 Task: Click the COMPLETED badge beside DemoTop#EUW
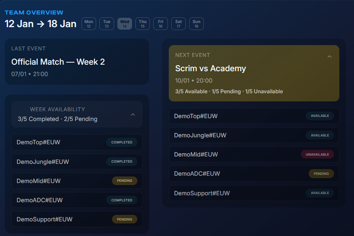point(122,142)
